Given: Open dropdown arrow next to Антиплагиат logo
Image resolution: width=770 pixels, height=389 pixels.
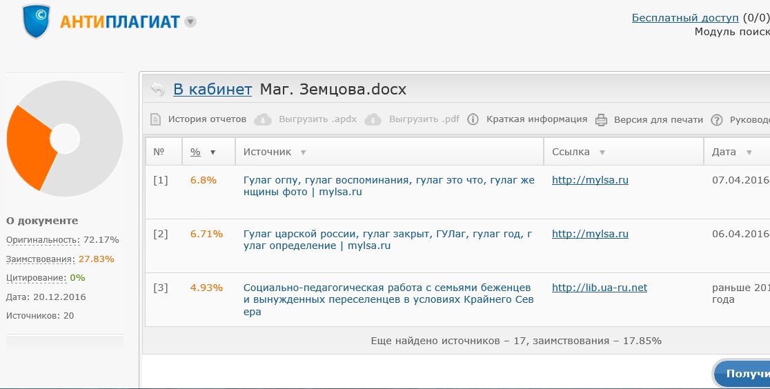Looking at the screenshot, I should pyautogui.click(x=190, y=21).
